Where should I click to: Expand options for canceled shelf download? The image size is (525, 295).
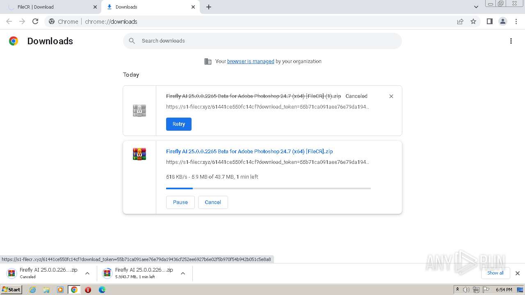click(87, 273)
